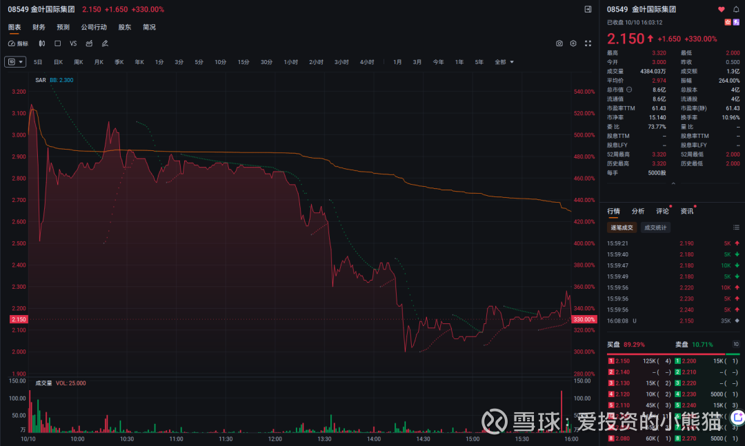Image resolution: width=745 pixels, height=446 pixels.
Task: Select the 30分 interval
Action: coord(266,62)
